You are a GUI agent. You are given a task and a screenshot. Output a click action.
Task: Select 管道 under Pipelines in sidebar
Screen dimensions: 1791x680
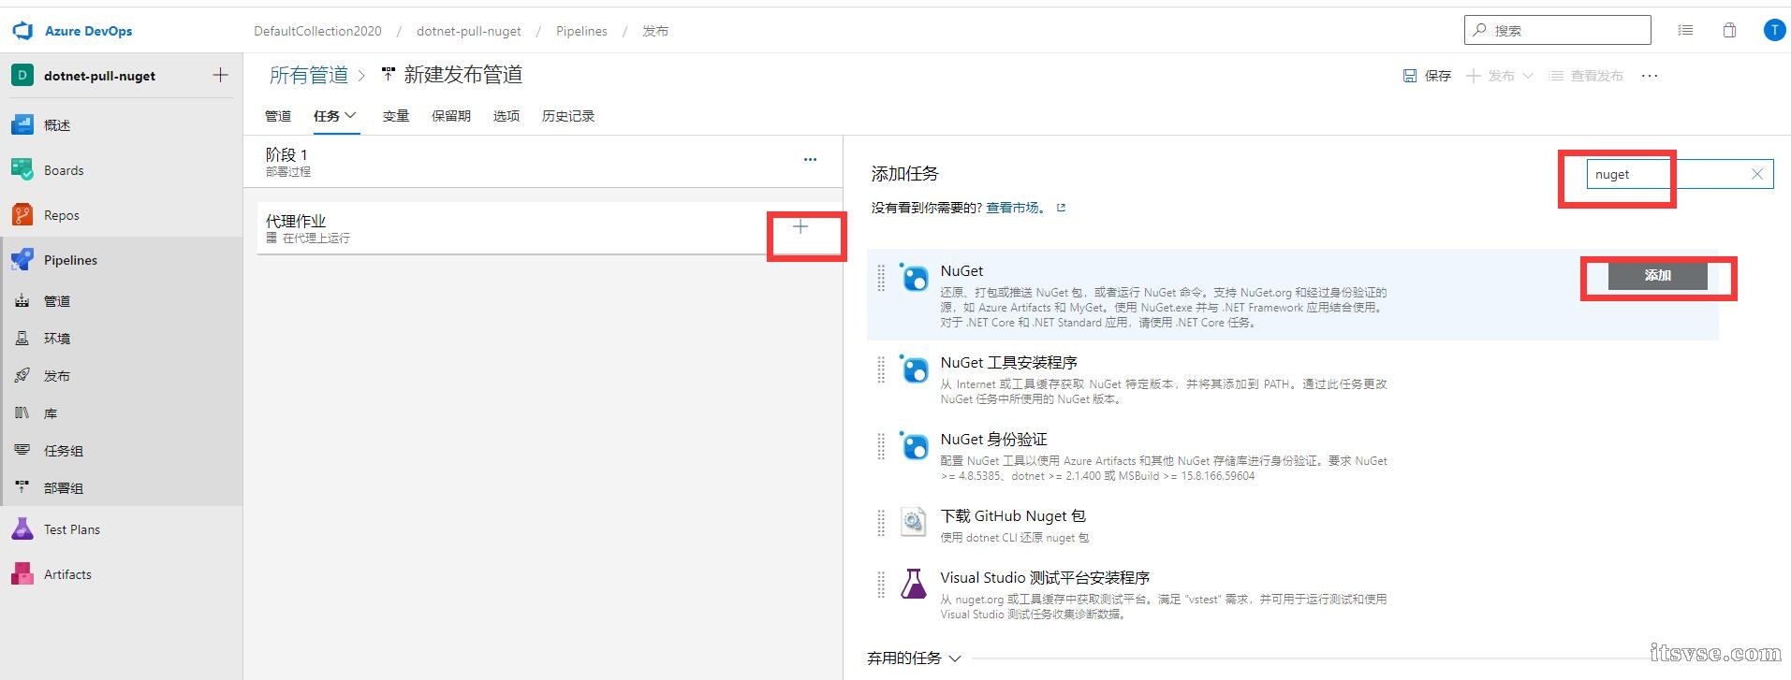pos(57,301)
